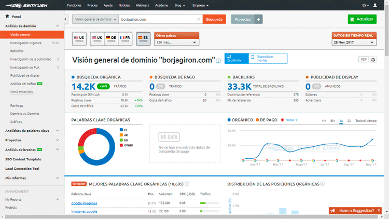
Task: Open the date dropdown 28 Nov. 2017
Action: [x=354, y=42]
